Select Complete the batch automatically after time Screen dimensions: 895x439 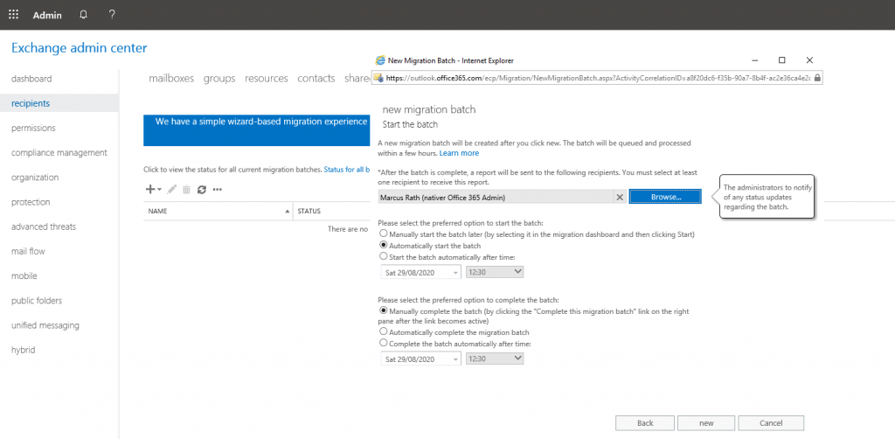384,343
